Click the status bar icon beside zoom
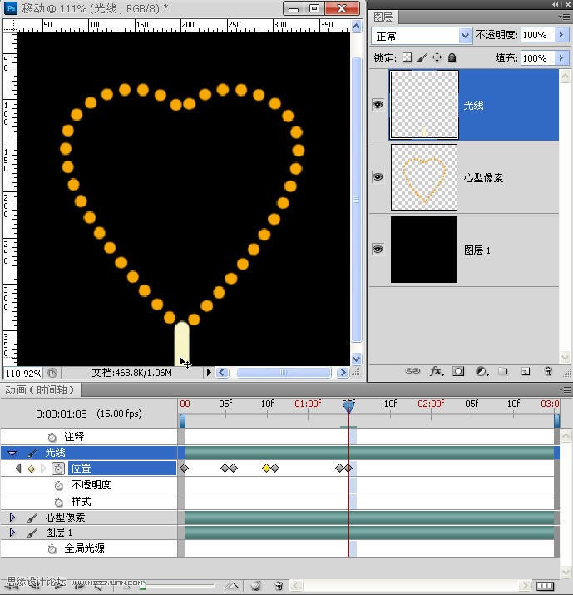Screen dimensions: 573x595 [52, 373]
